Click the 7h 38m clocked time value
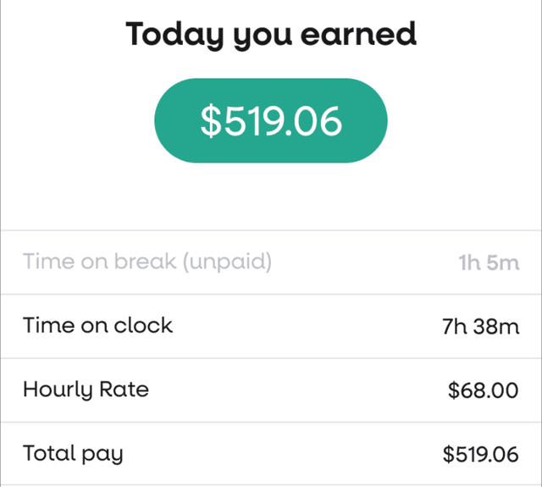The height and width of the screenshot is (487, 542). click(x=480, y=326)
